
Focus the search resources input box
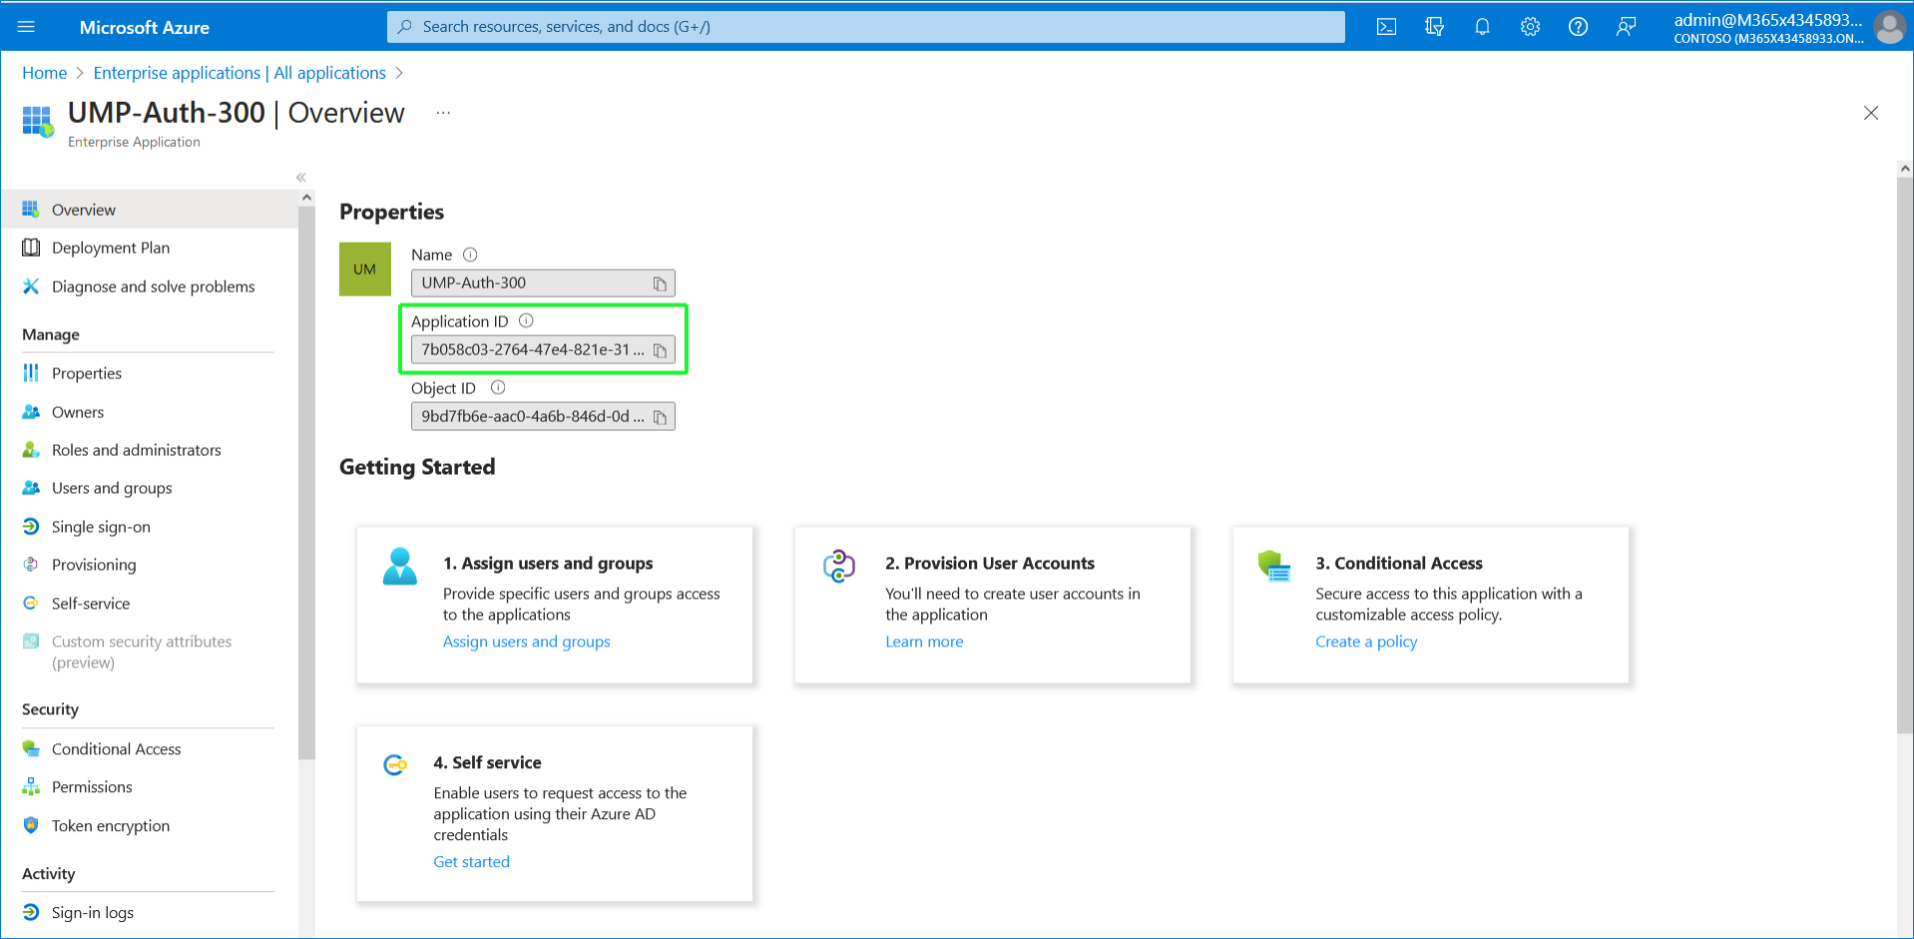point(865,27)
